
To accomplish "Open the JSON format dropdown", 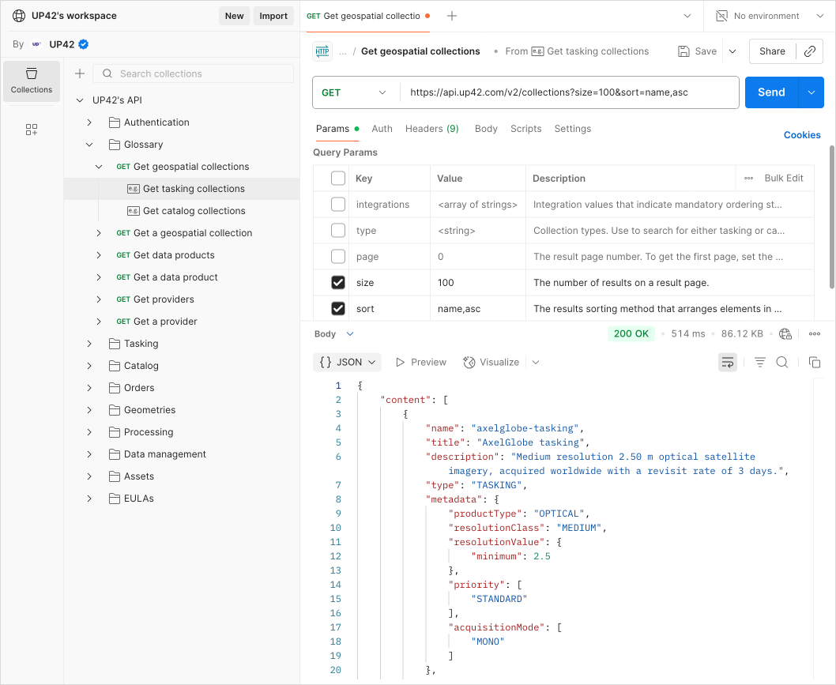I will [347, 363].
